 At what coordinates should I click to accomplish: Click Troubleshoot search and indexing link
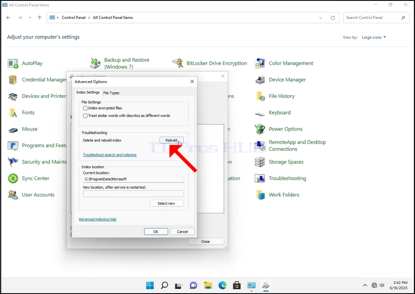pyautogui.click(x=109, y=155)
